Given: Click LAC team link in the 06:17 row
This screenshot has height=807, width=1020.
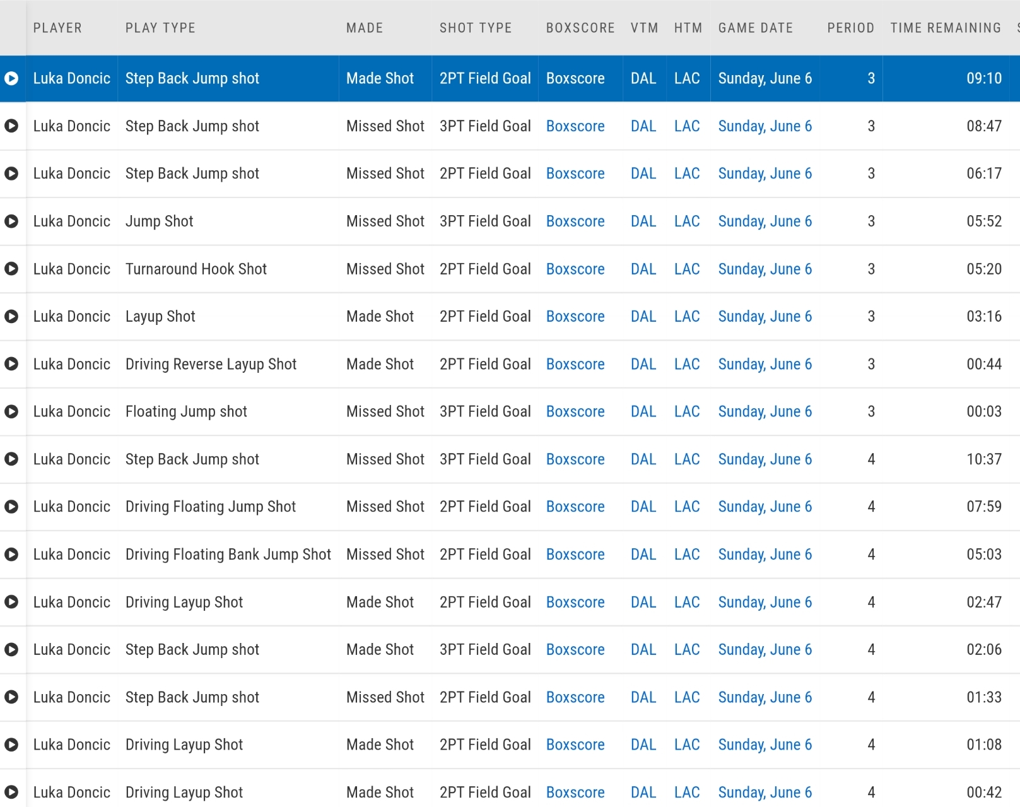Looking at the screenshot, I should point(687,174).
